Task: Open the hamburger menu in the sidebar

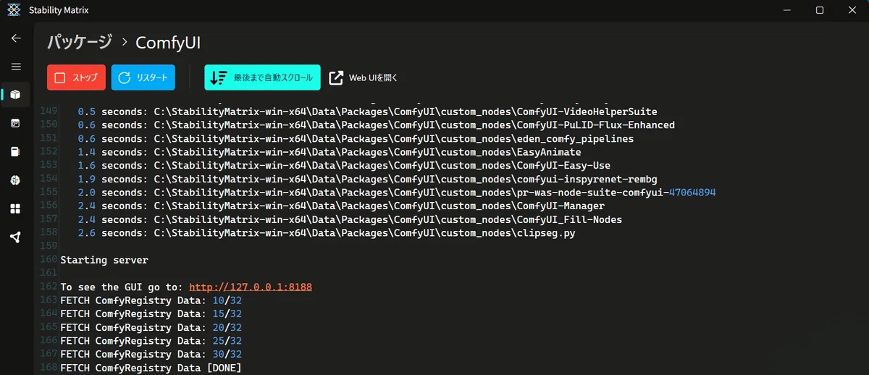Action: (16, 67)
